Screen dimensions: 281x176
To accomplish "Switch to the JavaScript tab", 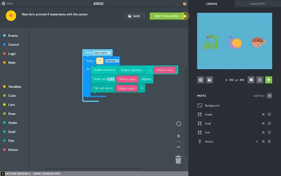I will 258,4.
